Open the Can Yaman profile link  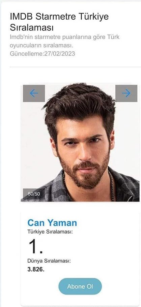(52, 223)
